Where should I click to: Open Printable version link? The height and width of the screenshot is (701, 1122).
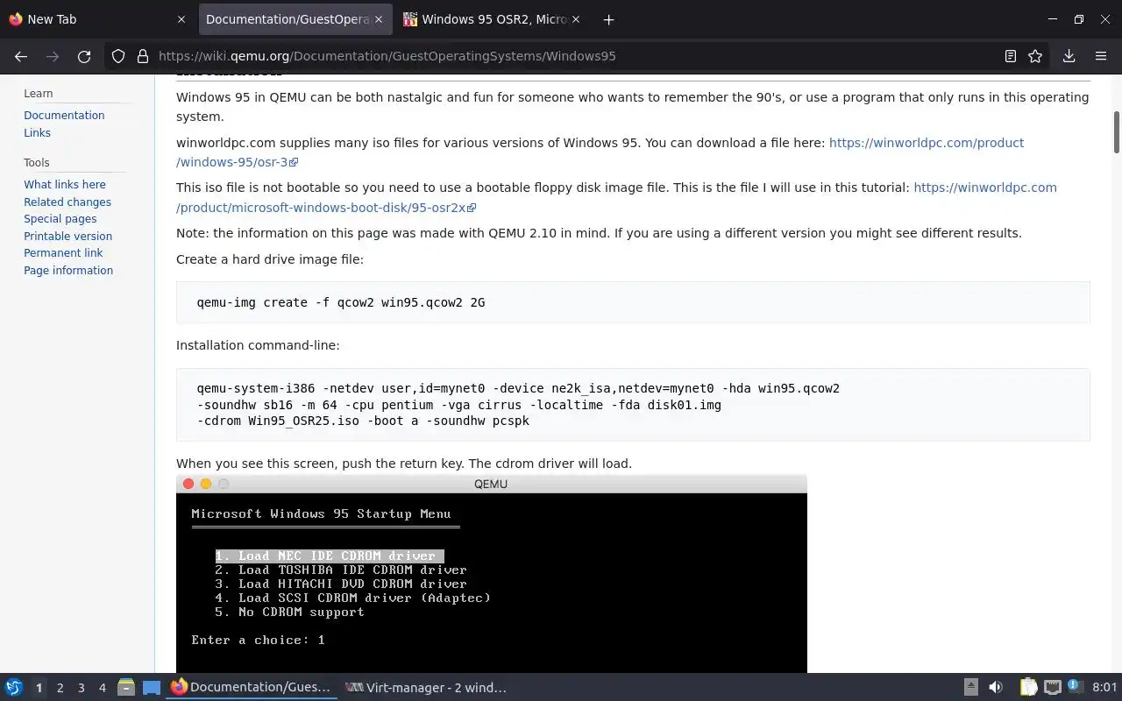(68, 237)
